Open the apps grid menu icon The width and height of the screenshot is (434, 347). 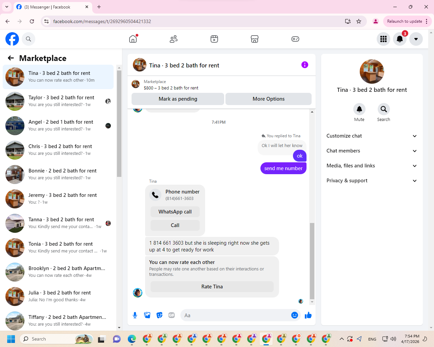coord(383,39)
